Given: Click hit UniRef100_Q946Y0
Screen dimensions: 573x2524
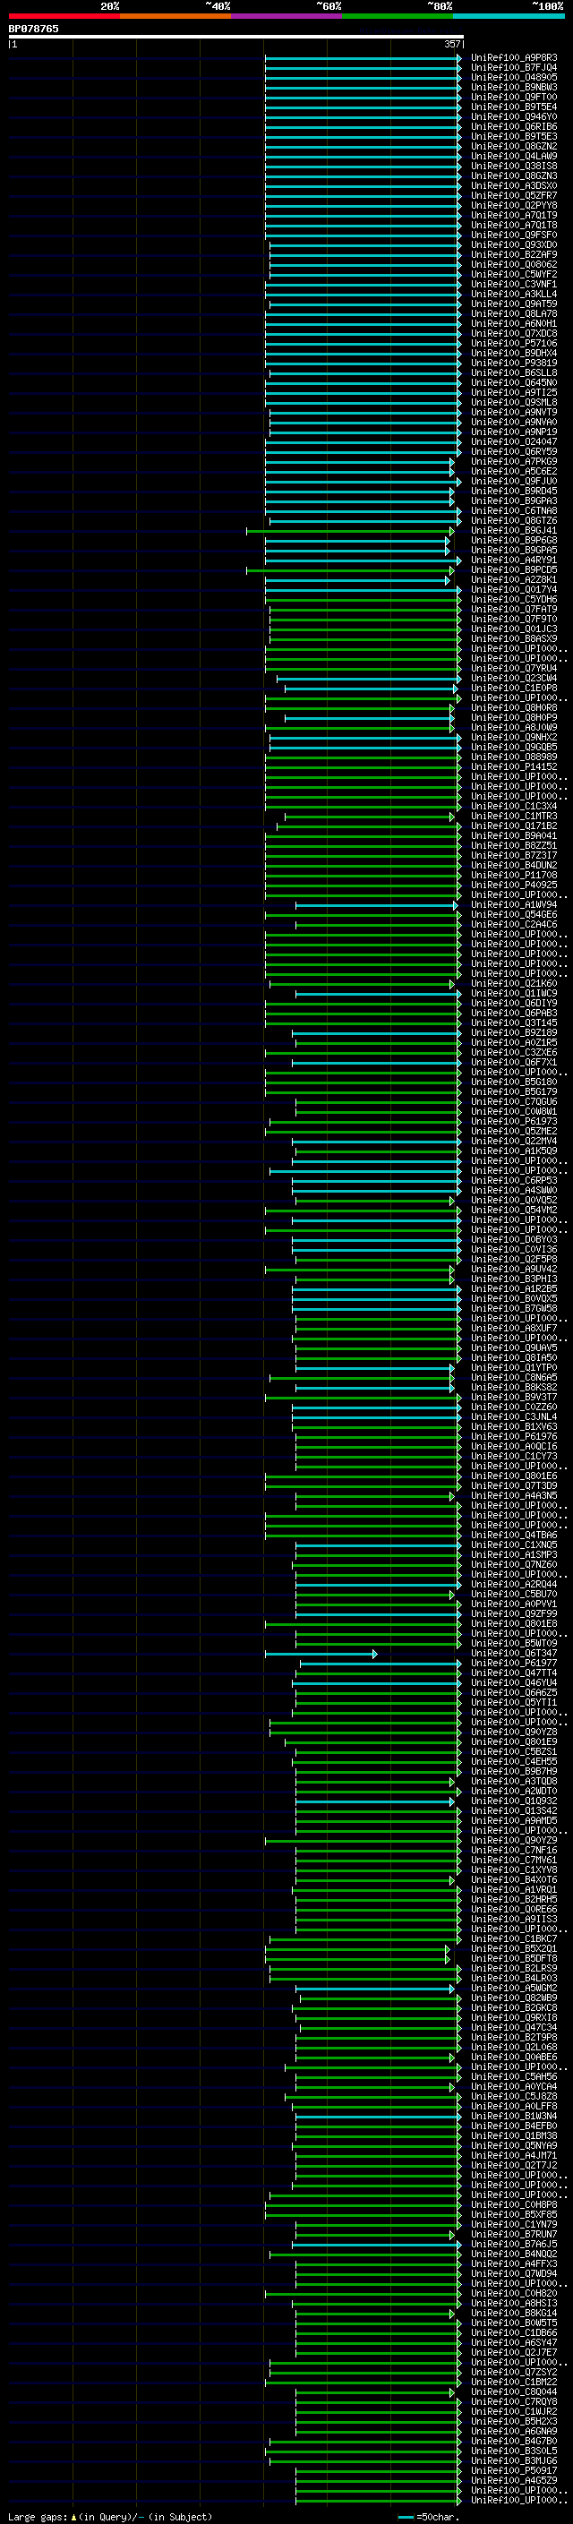Looking at the screenshot, I should tap(514, 116).
